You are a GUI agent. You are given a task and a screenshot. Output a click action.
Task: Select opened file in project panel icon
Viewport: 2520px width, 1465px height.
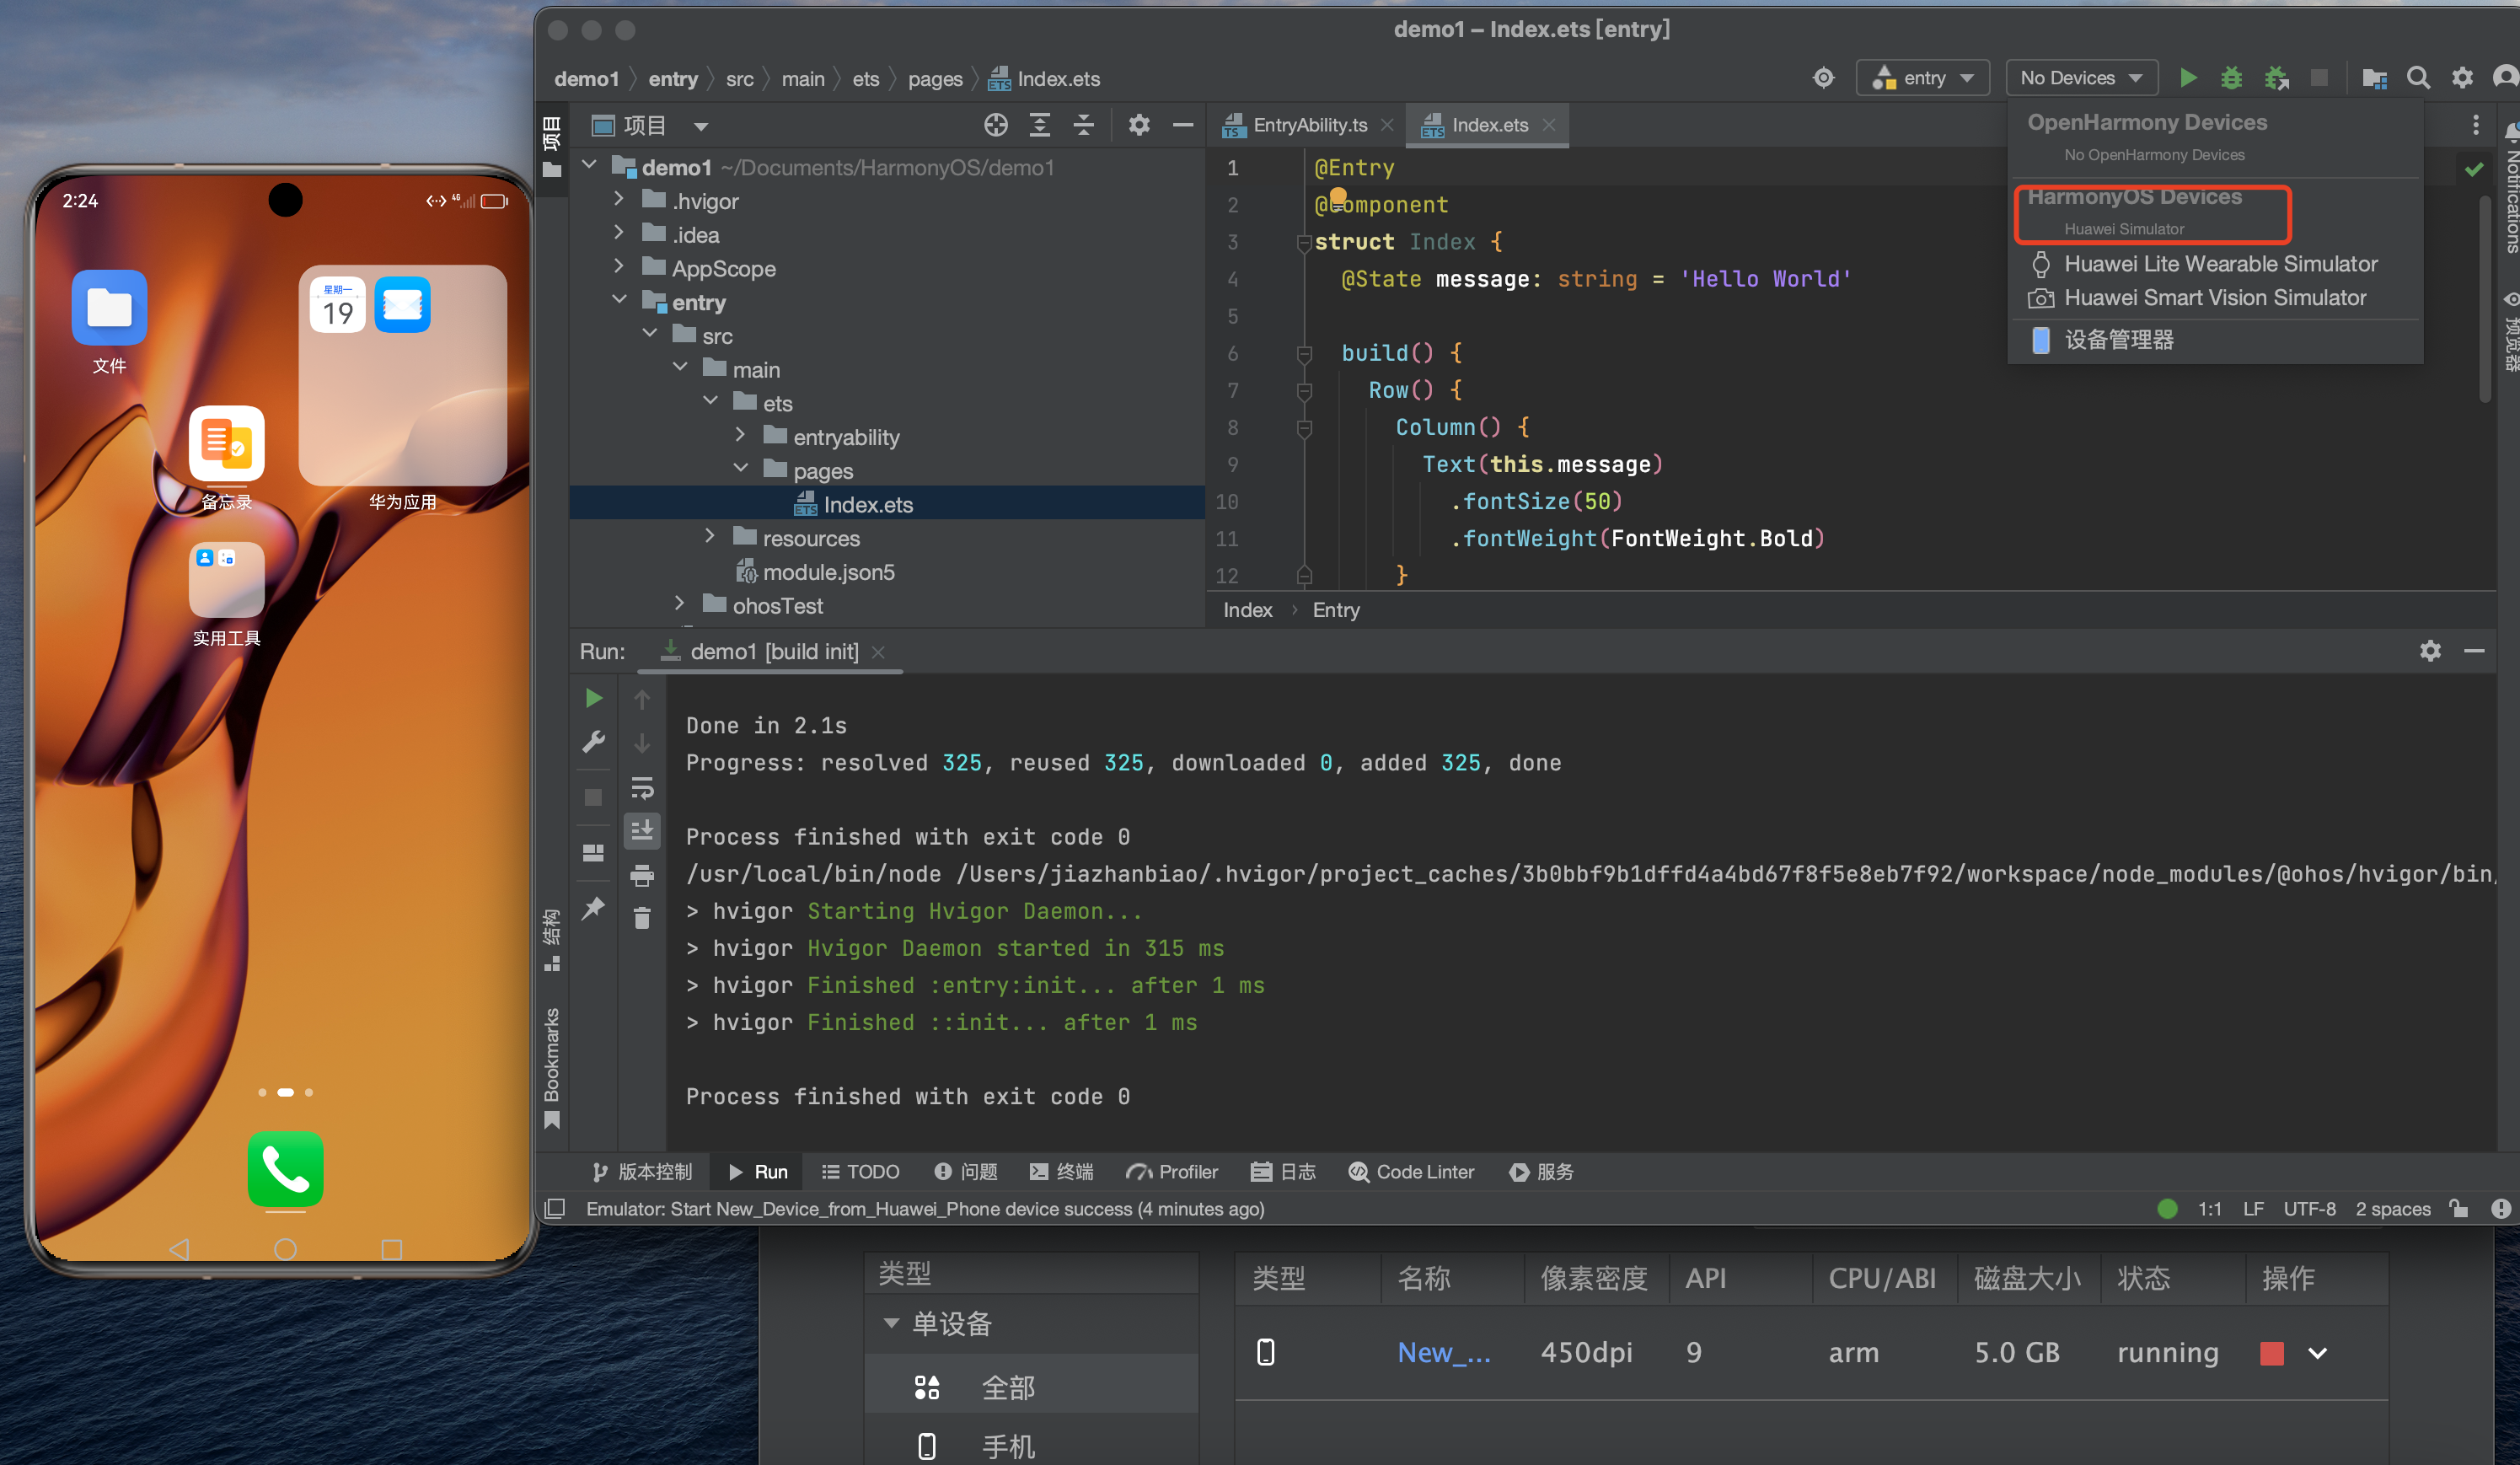pyautogui.click(x=995, y=125)
